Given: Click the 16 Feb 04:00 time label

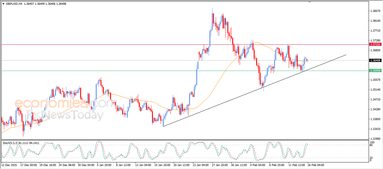Looking at the screenshot, I should click(316, 165).
